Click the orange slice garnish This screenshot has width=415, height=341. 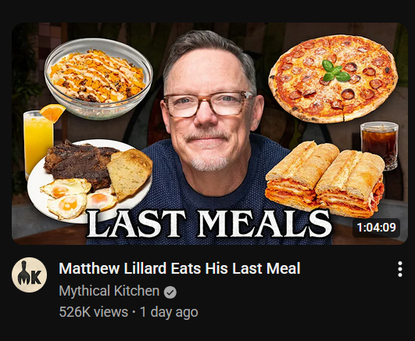[x=52, y=112]
